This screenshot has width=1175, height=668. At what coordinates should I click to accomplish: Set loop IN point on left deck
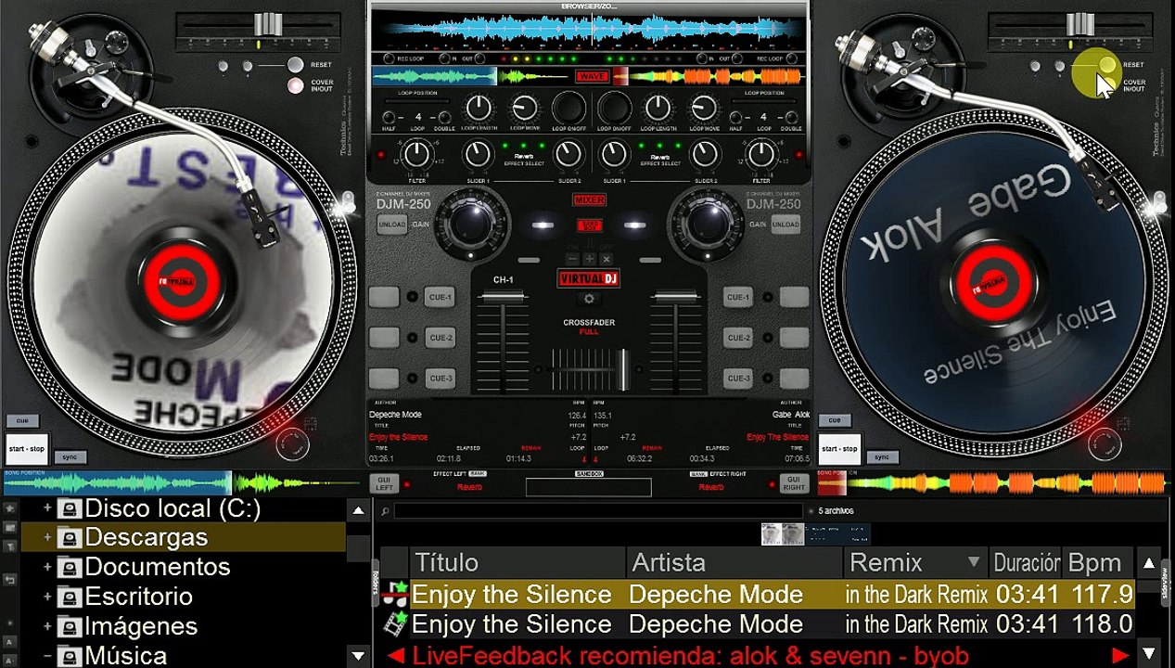coord(443,58)
